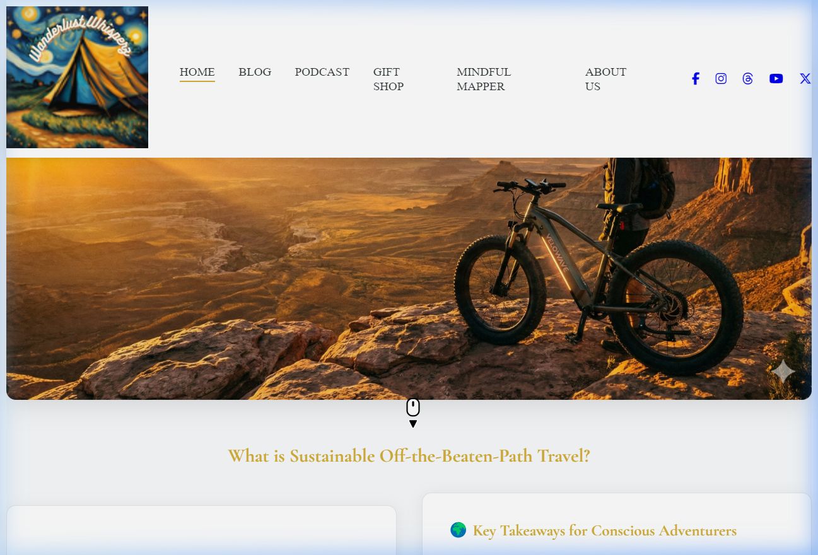
Task: Select Key Takeaways for Conscious Adventurers heading
Action: [x=605, y=531]
